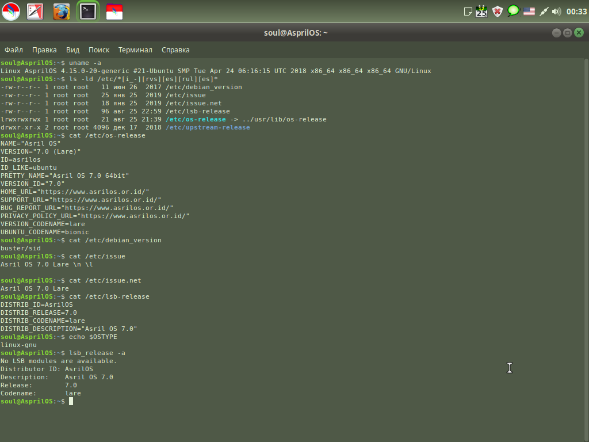
Task: Click the 'Distributor ID: AsrilOS' line
Action: pyautogui.click(x=47, y=369)
